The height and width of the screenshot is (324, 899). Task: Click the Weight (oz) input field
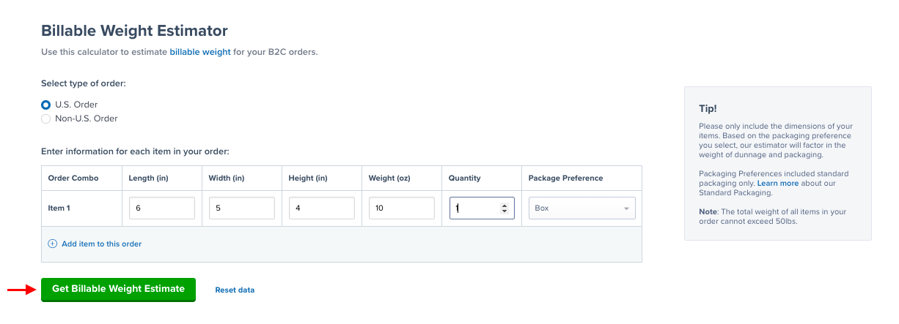[x=401, y=208]
